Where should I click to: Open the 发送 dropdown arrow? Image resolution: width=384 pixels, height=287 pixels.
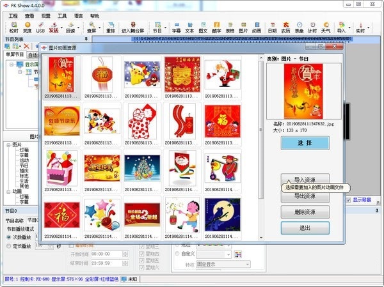61,27
